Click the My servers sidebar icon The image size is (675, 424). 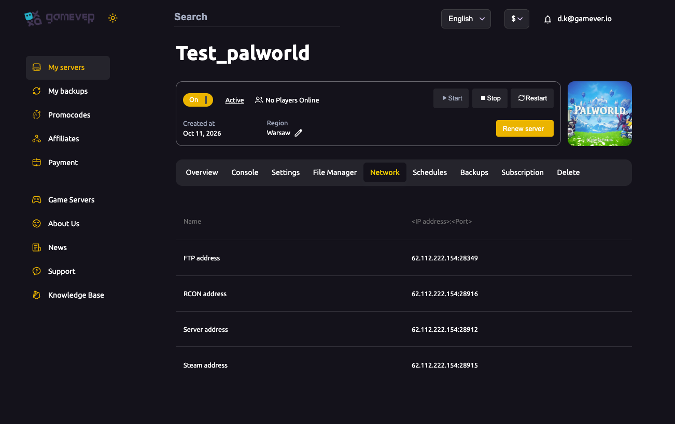click(x=36, y=67)
